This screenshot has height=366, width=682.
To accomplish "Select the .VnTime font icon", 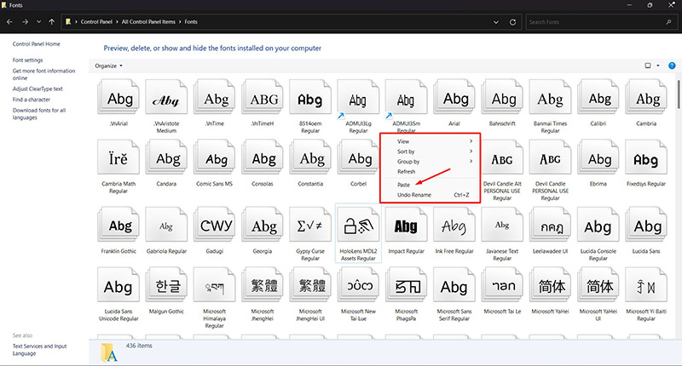I will pos(215,97).
